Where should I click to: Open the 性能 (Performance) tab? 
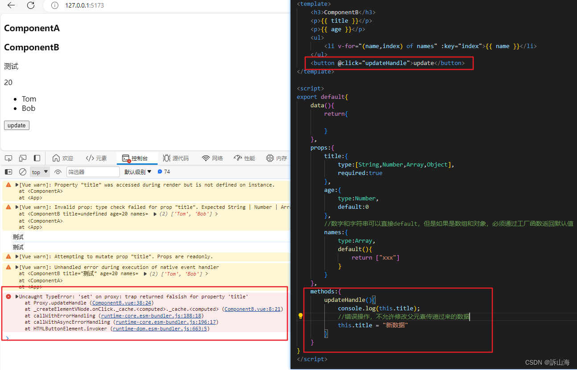(x=245, y=158)
